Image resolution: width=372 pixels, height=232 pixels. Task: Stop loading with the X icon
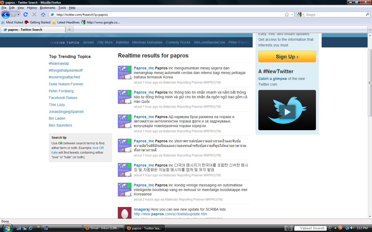coord(34,15)
